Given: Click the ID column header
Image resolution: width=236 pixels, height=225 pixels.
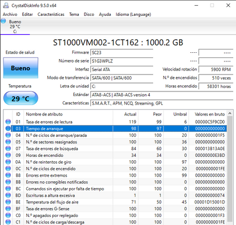Looking at the screenshot, I should pos(18,114).
